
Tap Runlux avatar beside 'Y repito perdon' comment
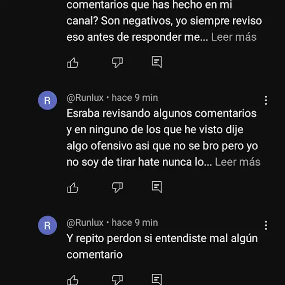click(x=47, y=225)
